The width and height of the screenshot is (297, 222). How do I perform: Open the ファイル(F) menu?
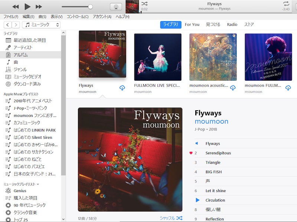11,17
